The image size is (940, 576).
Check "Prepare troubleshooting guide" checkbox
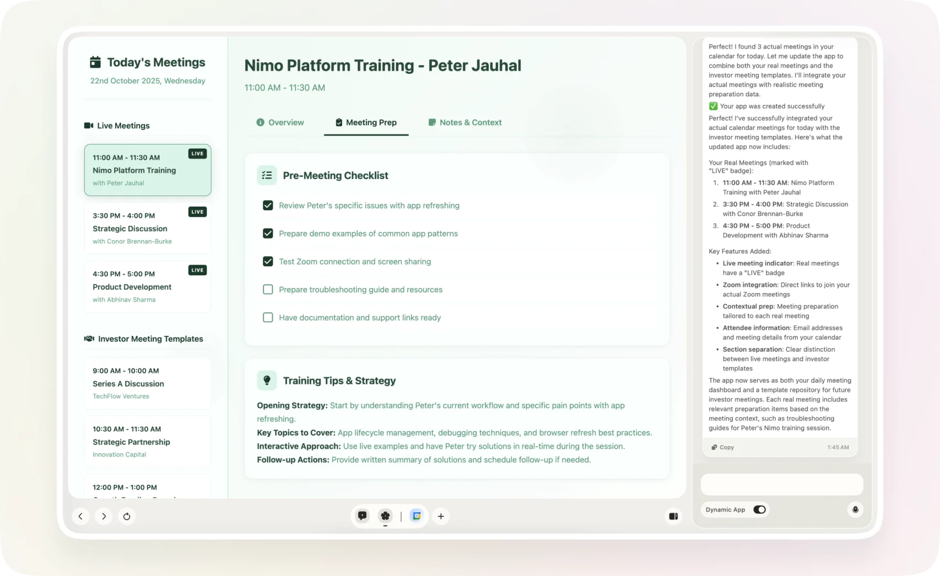(268, 290)
